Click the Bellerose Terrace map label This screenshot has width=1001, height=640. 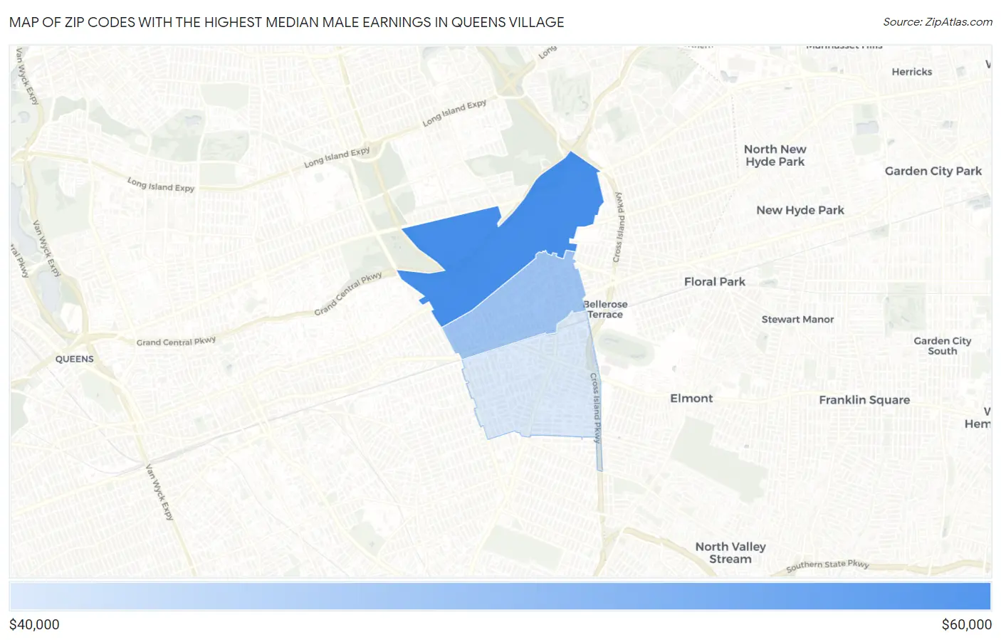coord(605,309)
